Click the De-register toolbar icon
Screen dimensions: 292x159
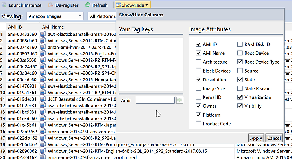pos(51,5)
